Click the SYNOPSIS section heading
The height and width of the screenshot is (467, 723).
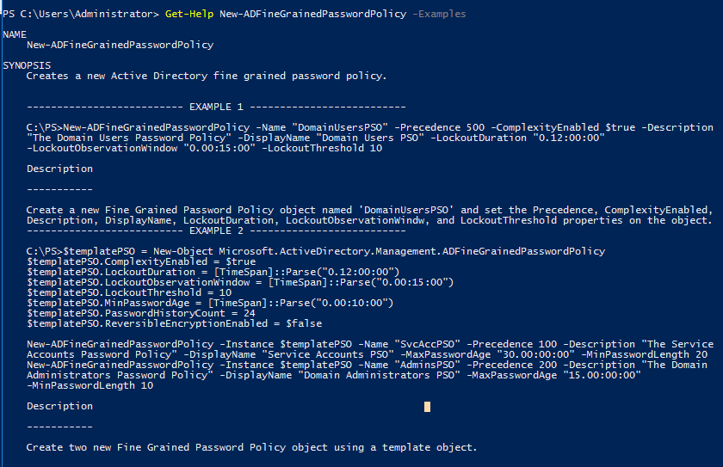tap(27, 65)
